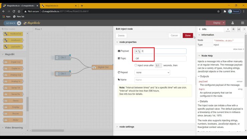Open the info sidebar tab icon
This screenshot has width=247, height=139.
click(x=228, y=29)
